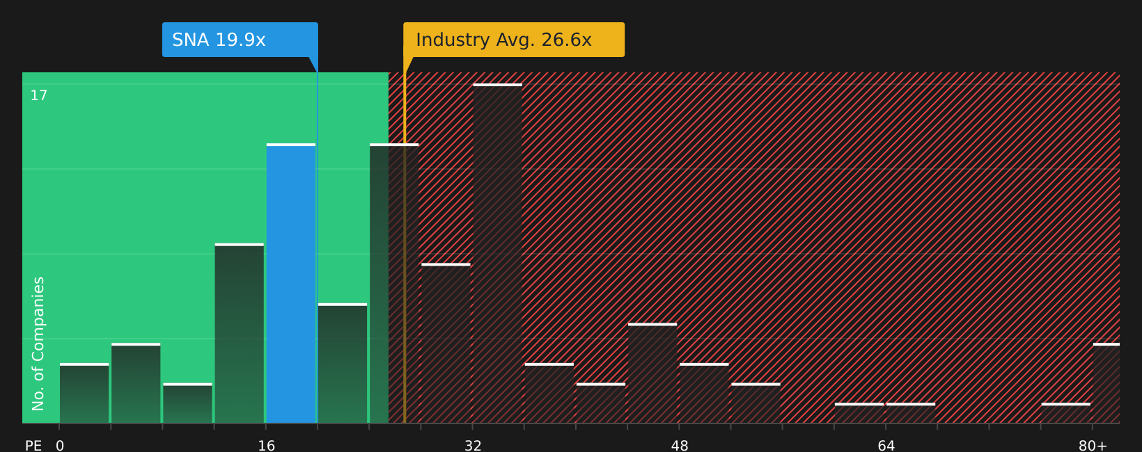The image size is (1142, 452).
Task: Select the histogram bar at PE 80+
Action: (1106, 383)
